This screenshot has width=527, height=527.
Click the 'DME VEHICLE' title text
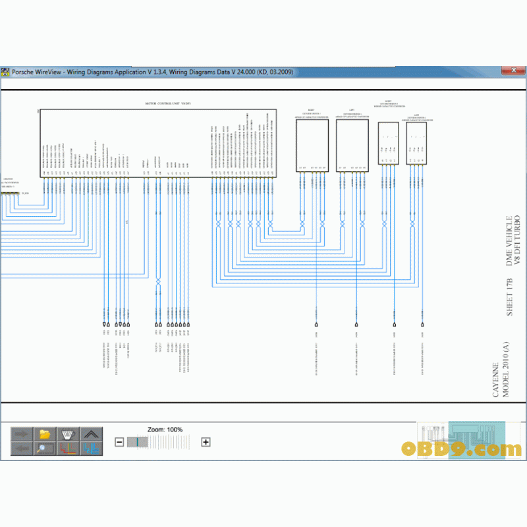pyautogui.click(x=509, y=240)
